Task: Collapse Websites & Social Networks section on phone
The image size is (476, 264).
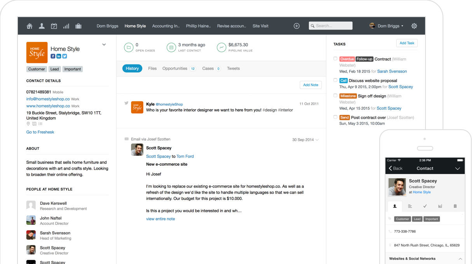Action: 460,259
